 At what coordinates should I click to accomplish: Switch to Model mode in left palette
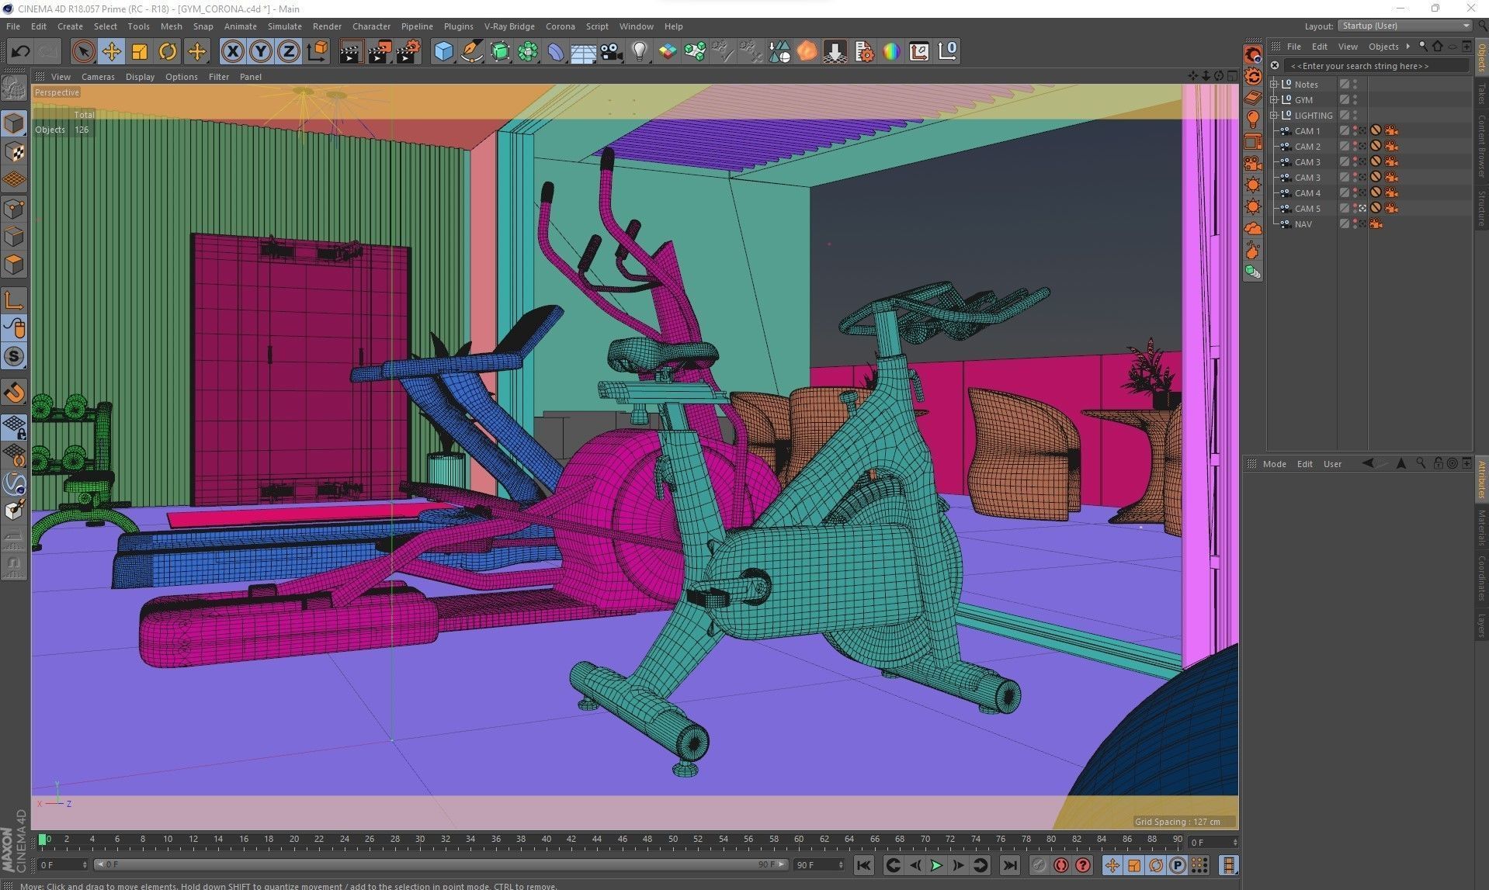point(14,123)
